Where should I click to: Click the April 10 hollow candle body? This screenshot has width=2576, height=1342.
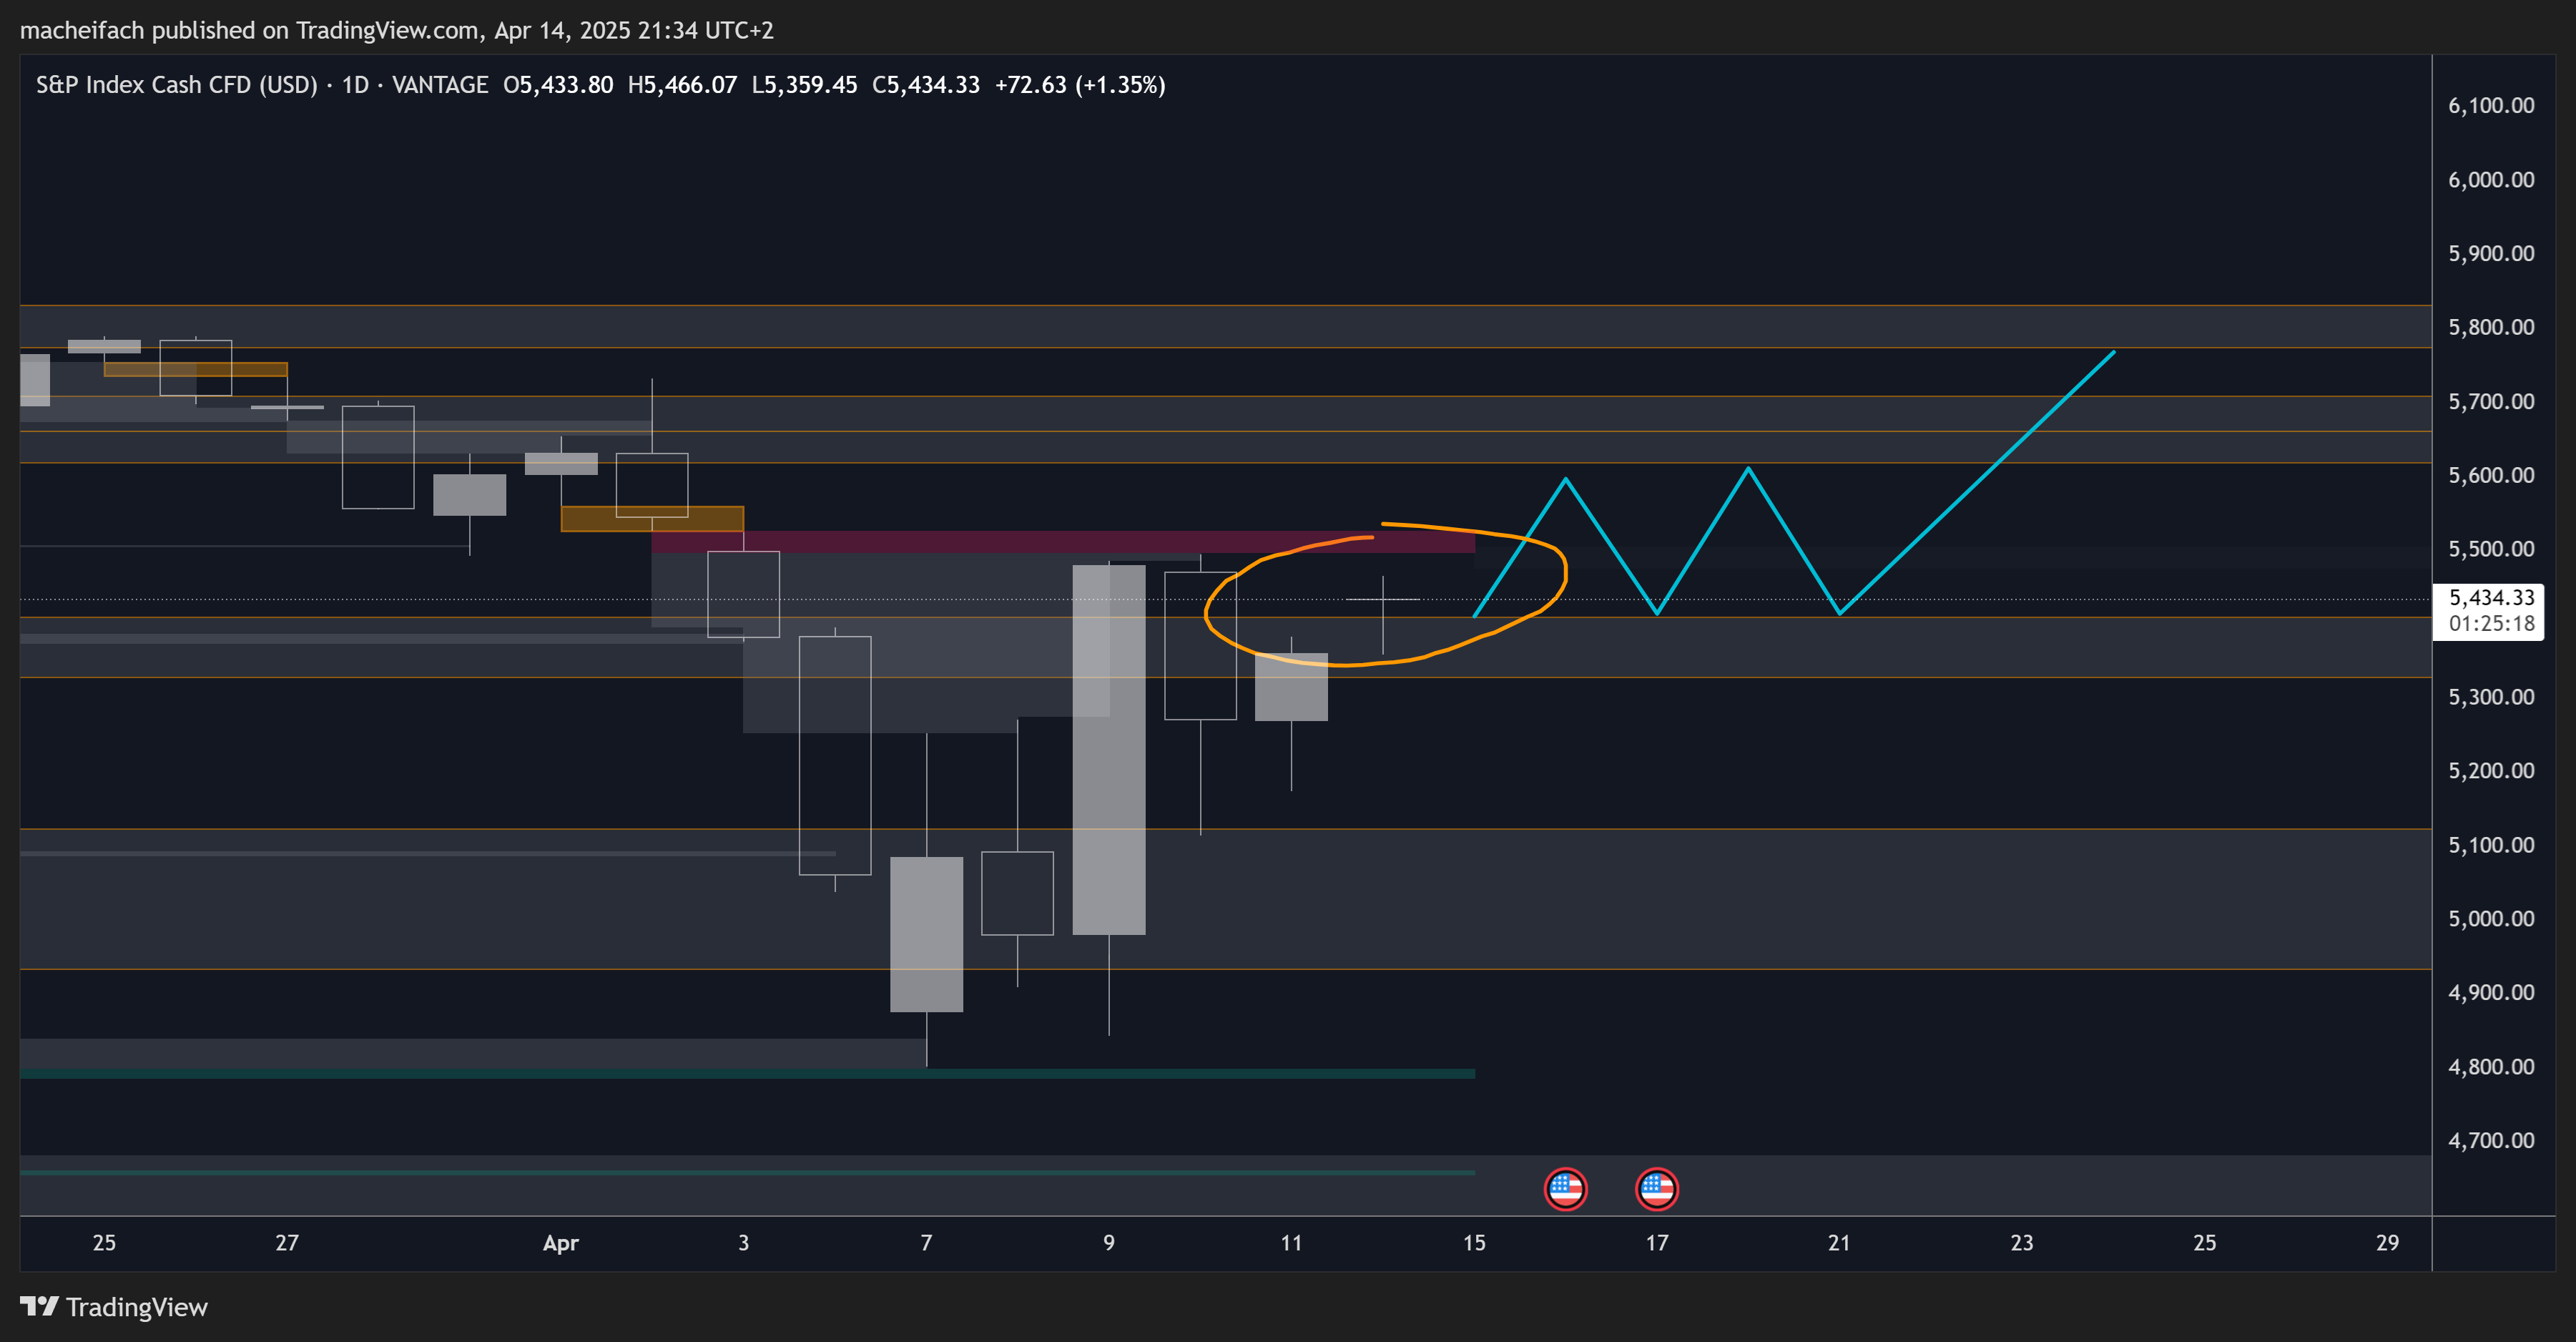click(x=1200, y=645)
